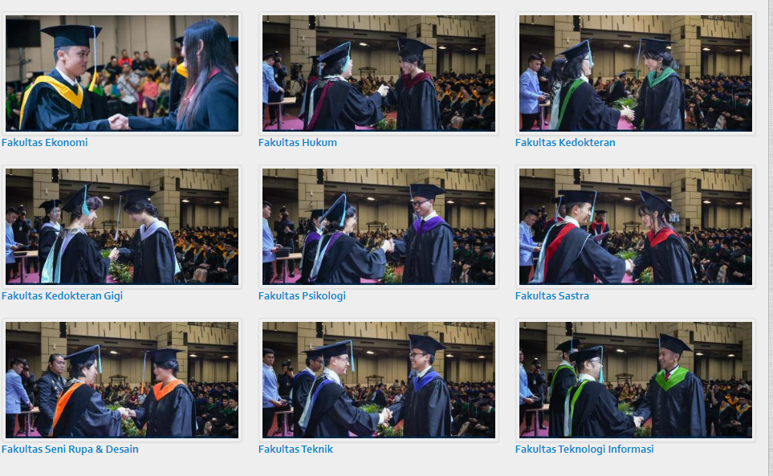Open the Fakultas Teknologi Informasi photo thumbnail
The image size is (773, 476).
pyautogui.click(x=636, y=380)
